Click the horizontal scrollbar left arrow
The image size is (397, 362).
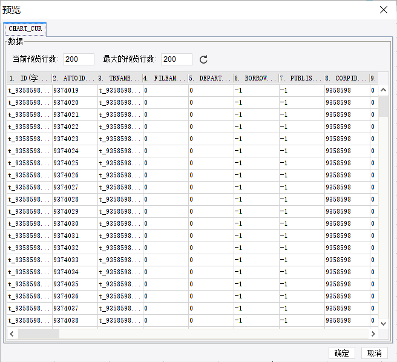11,334
